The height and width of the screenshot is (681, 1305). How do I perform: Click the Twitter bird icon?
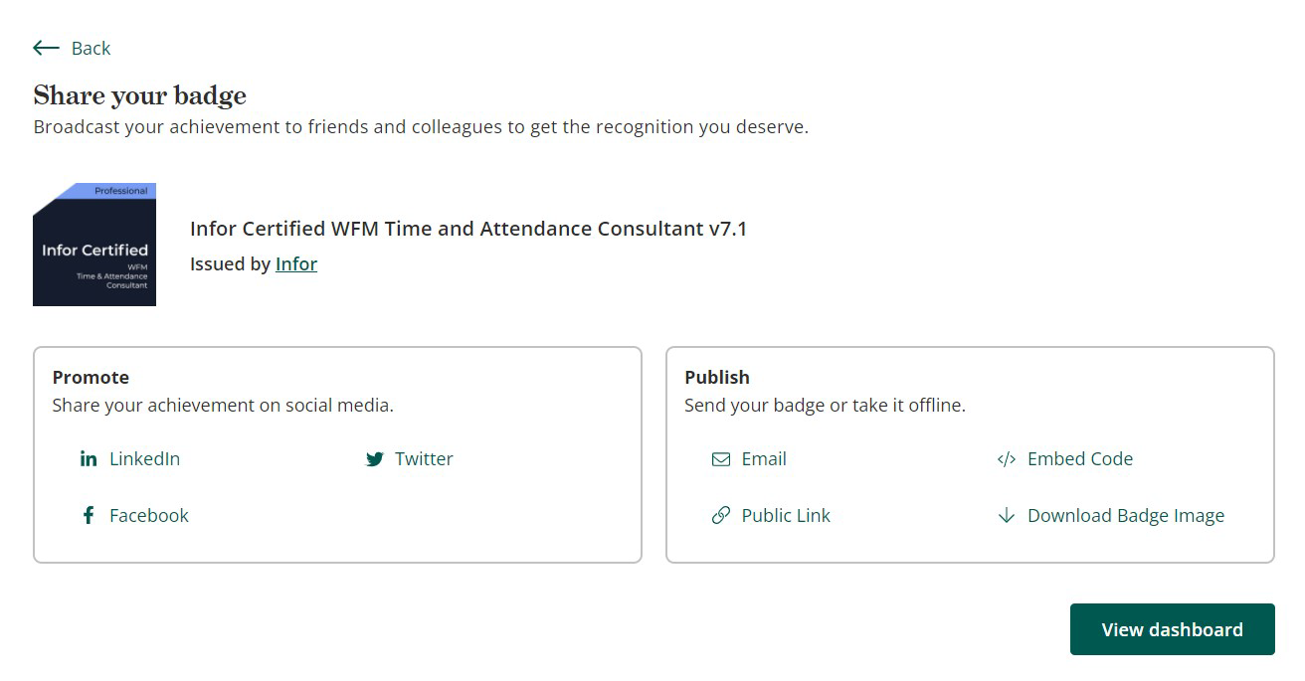(374, 459)
